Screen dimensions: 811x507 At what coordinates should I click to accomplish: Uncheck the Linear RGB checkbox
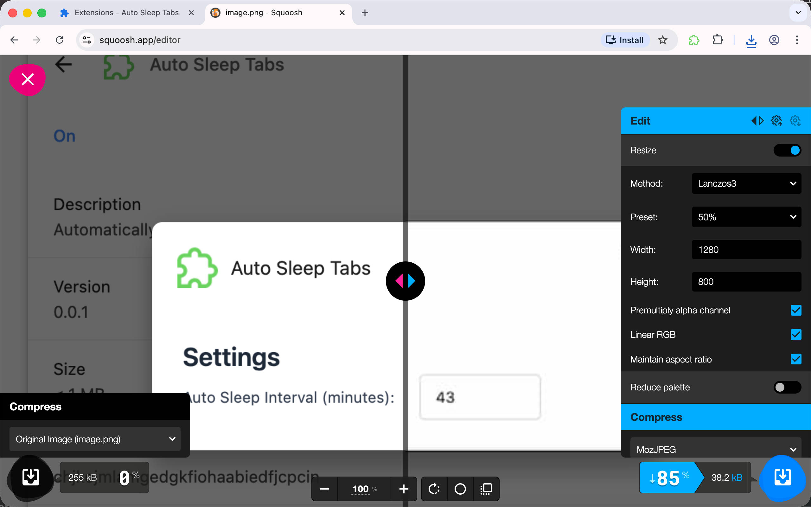tap(795, 335)
